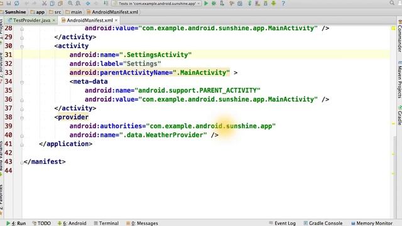
Task: Toggle fold marker at line 40
Action: coord(22,136)
